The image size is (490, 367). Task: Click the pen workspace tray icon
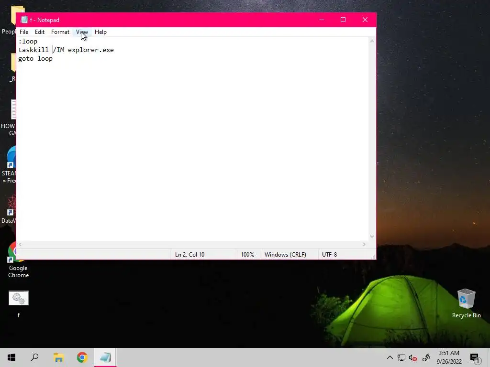point(426,357)
